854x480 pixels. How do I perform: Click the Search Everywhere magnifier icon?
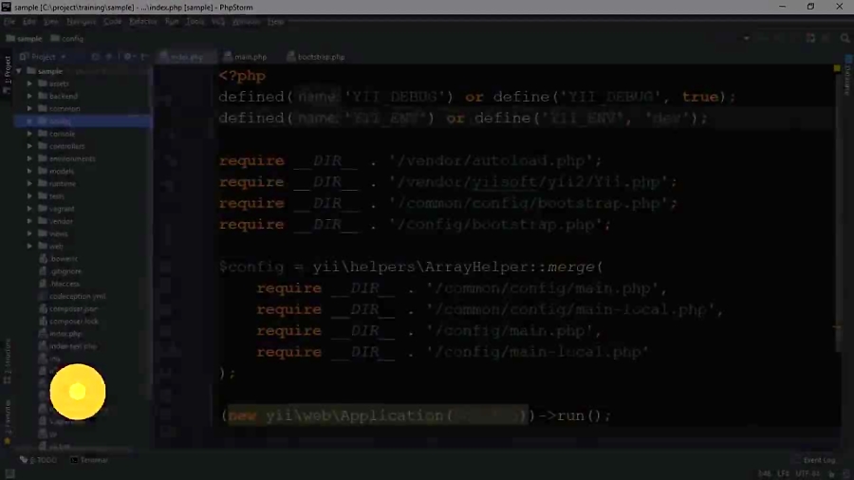[x=845, y=38]
